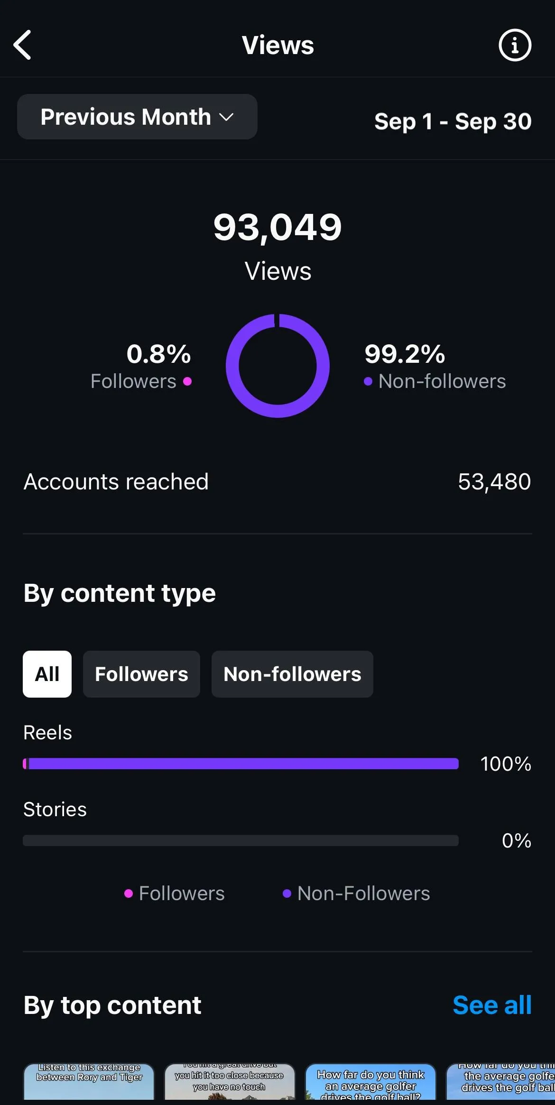The height and width of the screenshot is (1105, 555).
Task: Tap the Accounts reached row
Action: pyautogui.click(x=277, y=482)
